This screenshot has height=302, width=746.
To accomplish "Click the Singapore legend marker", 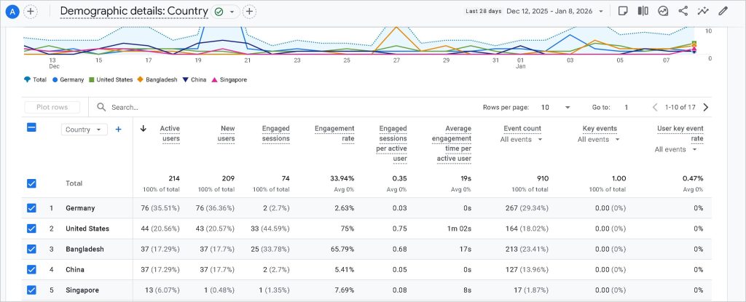I will (x=214, y=80).
